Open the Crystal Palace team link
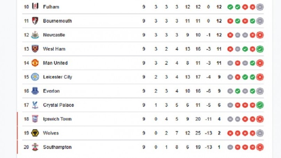Image resolution: width=281 pixels, height=158 pixels. [x=58, y=105]
